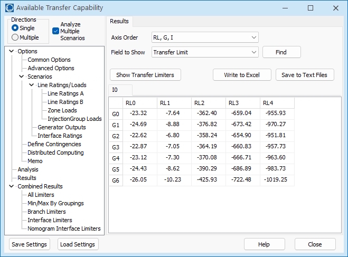Collapse the Options tree node
Image resolution: width=348 pixels, height=257 pixels.
(x=12, y=51)
